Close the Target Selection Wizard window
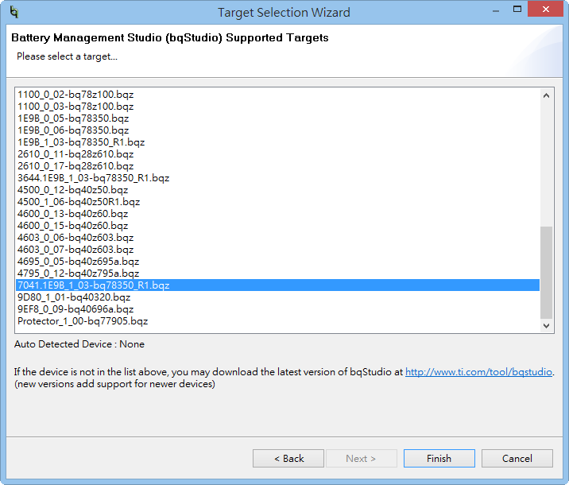The width and height of the screenshot is (569, 485). [545, 10]
